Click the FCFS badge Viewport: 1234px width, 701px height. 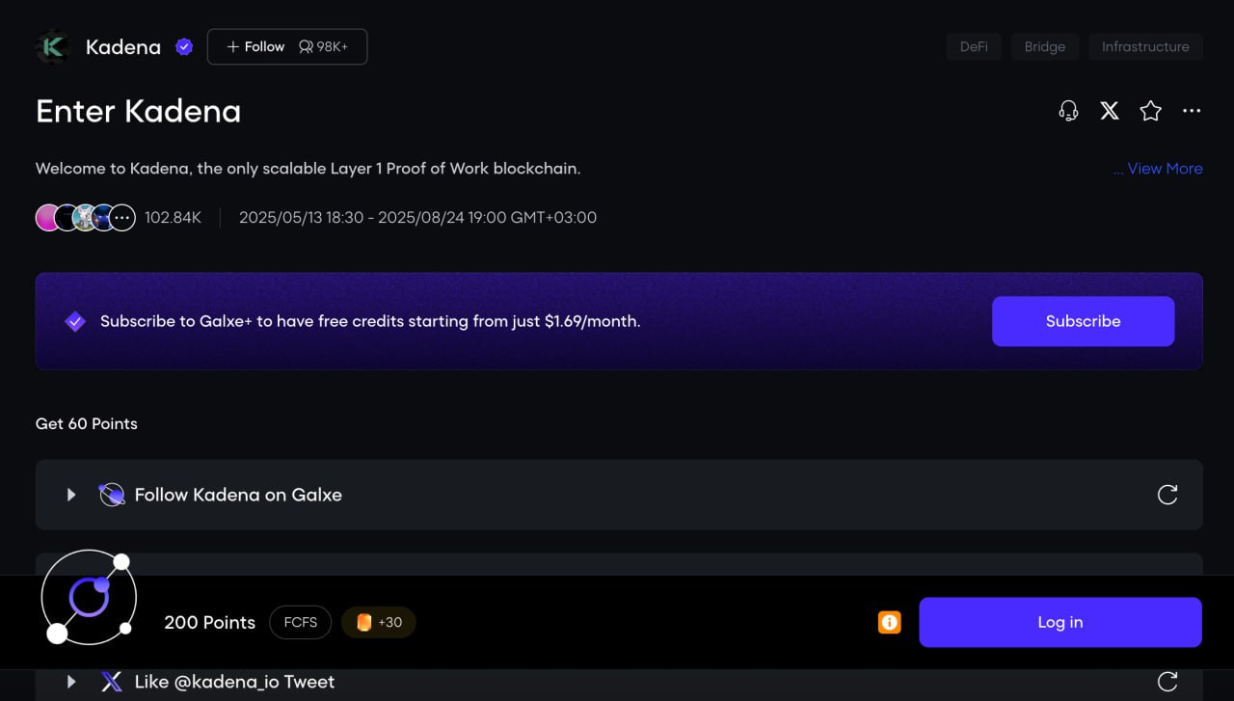(301, 622)
